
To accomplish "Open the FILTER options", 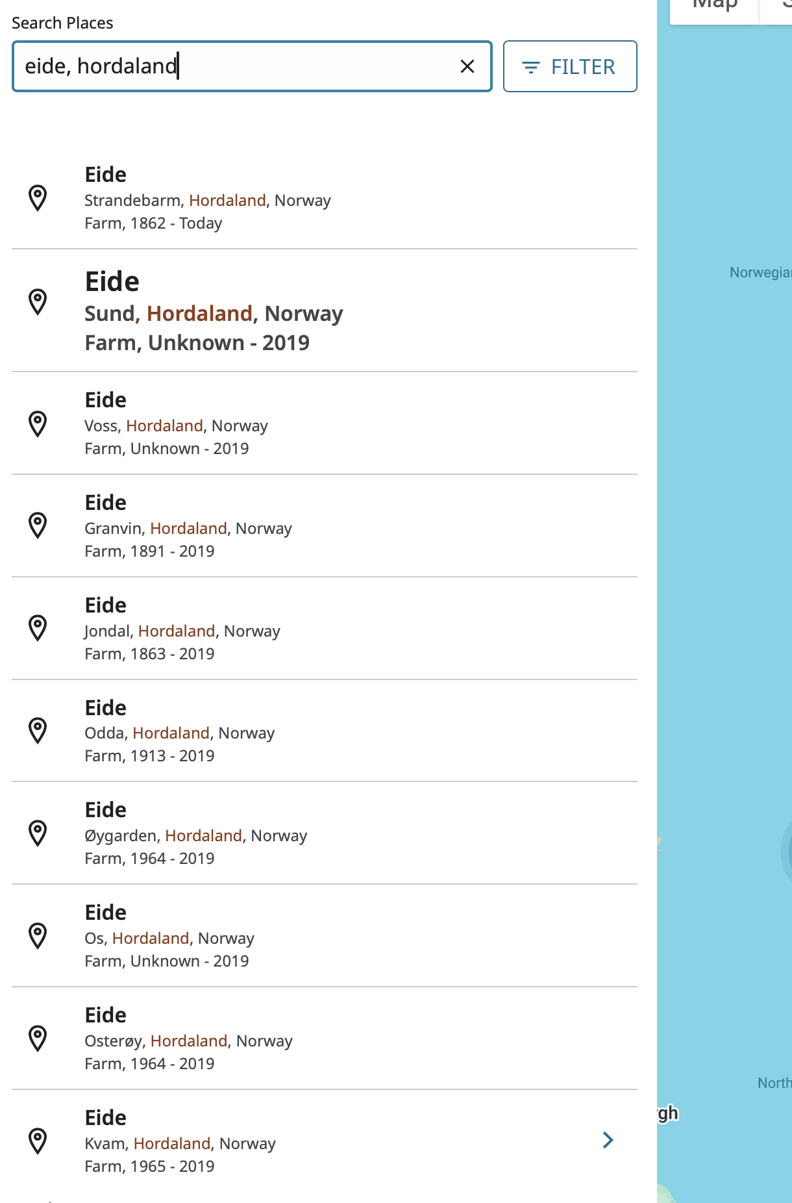I will pyautogui.click(x=570, y=66).
